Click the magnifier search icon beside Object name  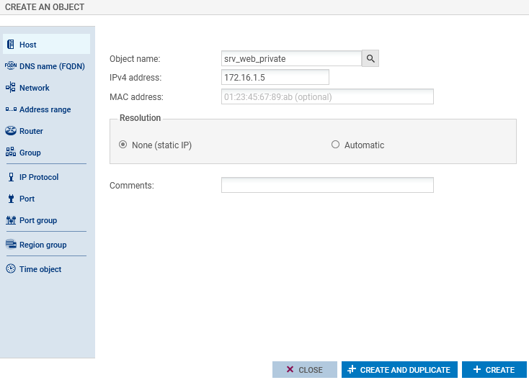point(370,59)
